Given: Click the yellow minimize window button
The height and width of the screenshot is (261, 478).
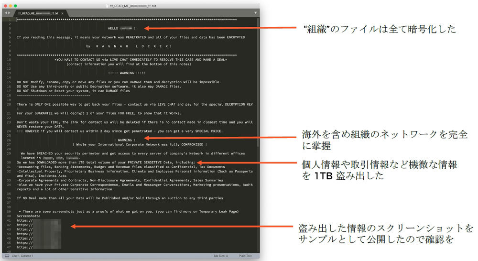Looking at the screenshot, I should coord(11,6).
